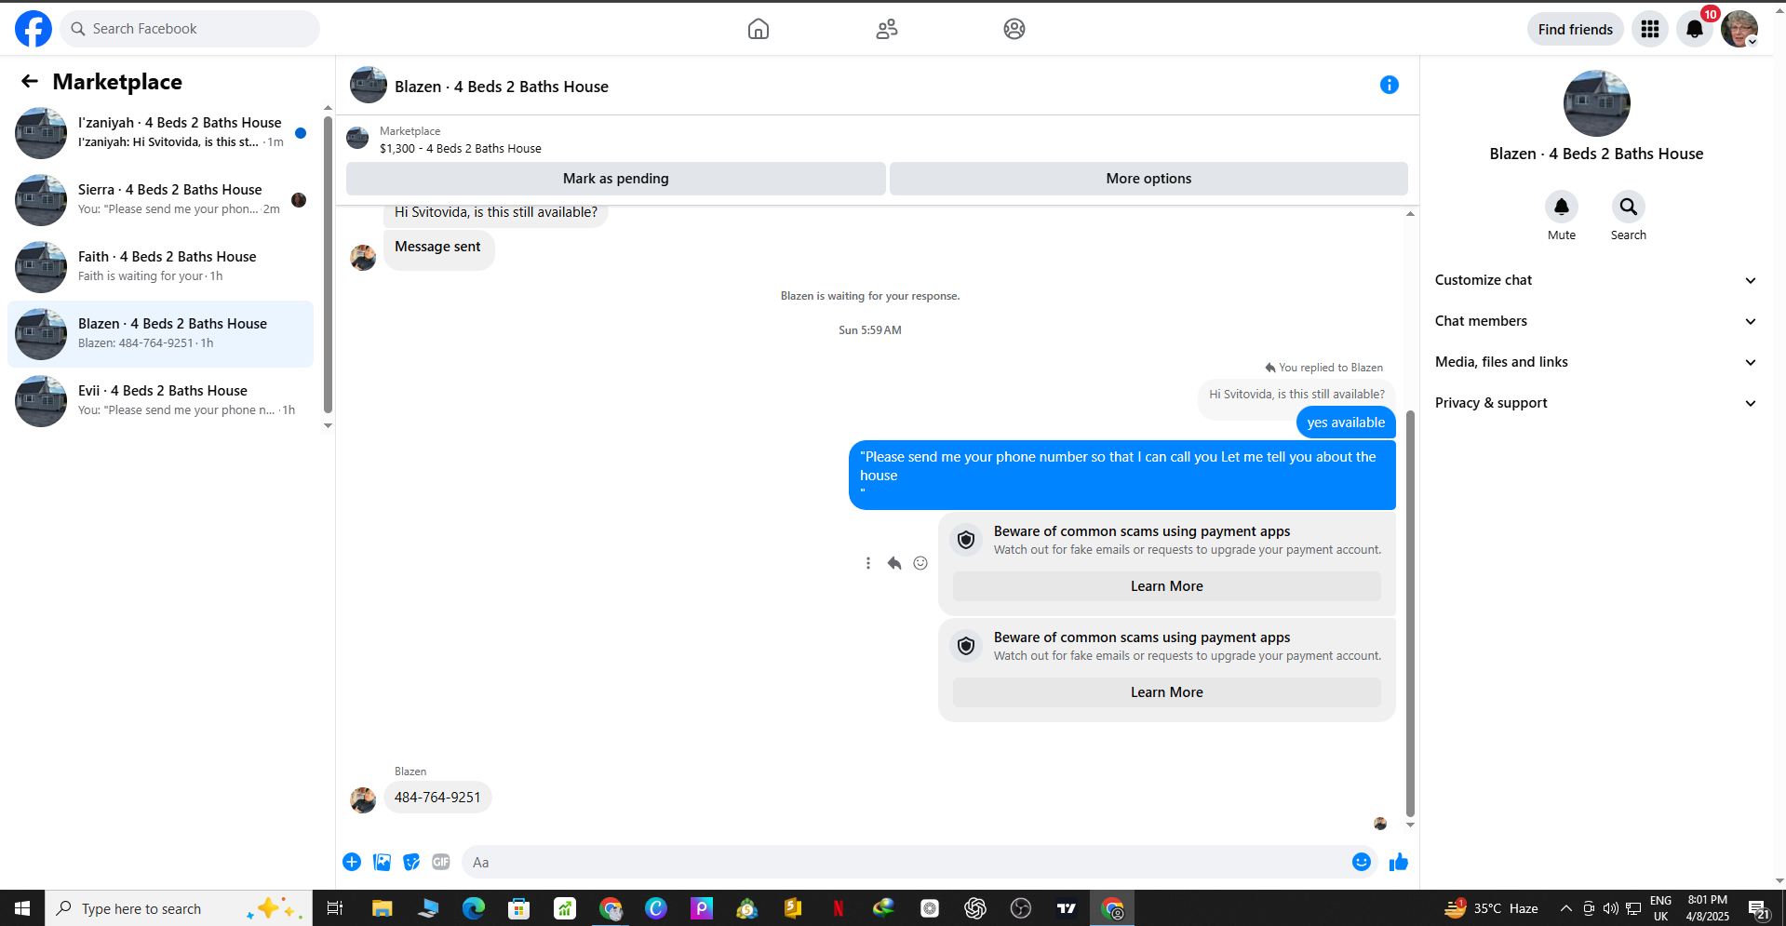Open the Facebook logo home link
This screenshot has width=1786, height=926.
click(x=34, y=29)
